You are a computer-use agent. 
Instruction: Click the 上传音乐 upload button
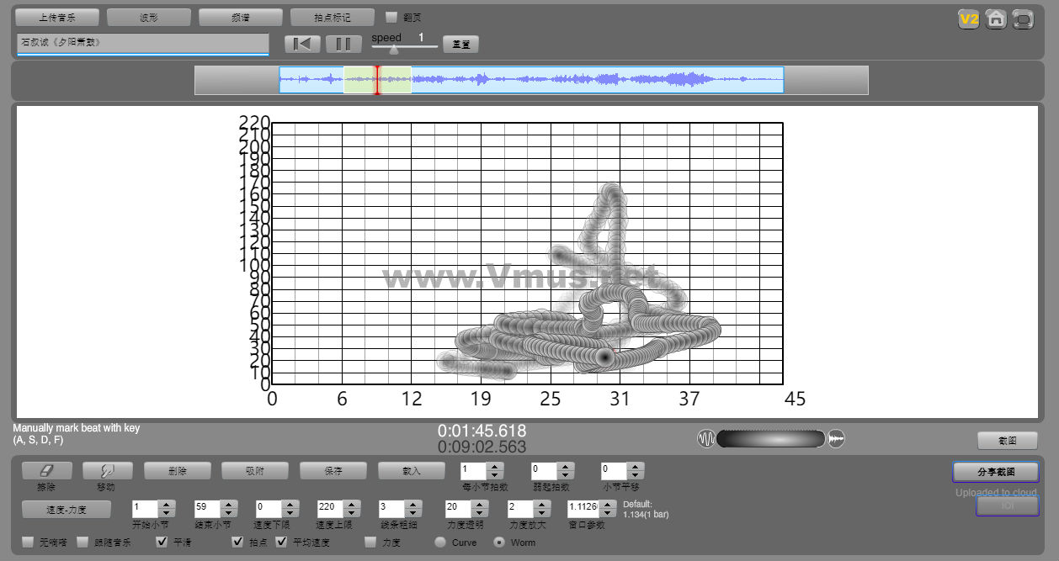click(57, 17)
